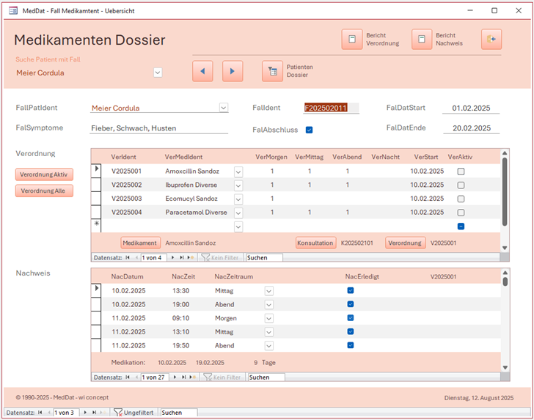Click the FalSymptome text field
Screen dimensions: 534x420
159,128
